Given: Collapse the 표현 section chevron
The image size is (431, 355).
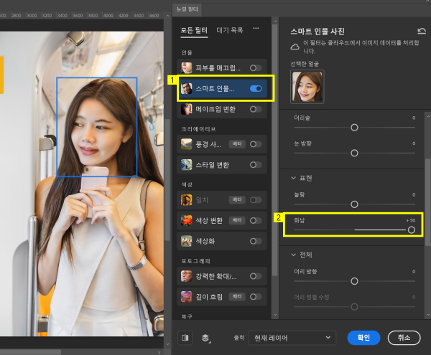Looking at the screenshot, I should (293, 178).
